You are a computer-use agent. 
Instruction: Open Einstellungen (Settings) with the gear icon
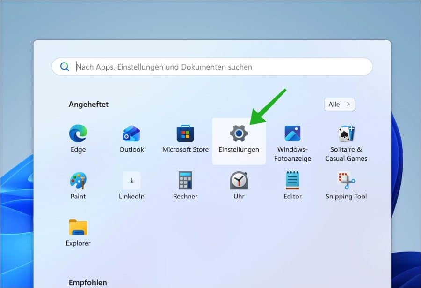(x=239, y=134)
